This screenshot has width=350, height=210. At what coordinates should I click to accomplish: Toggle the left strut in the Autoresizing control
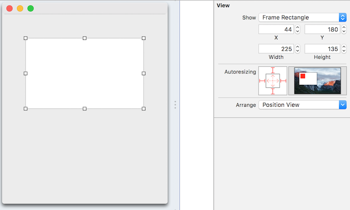coord(262,81)
